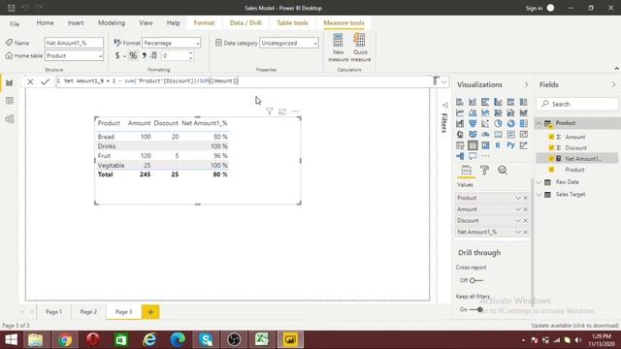This screenshot has height=349, width=621.
Task: Open the Analytics magnifier pane
Action: [x=503, y=171]
